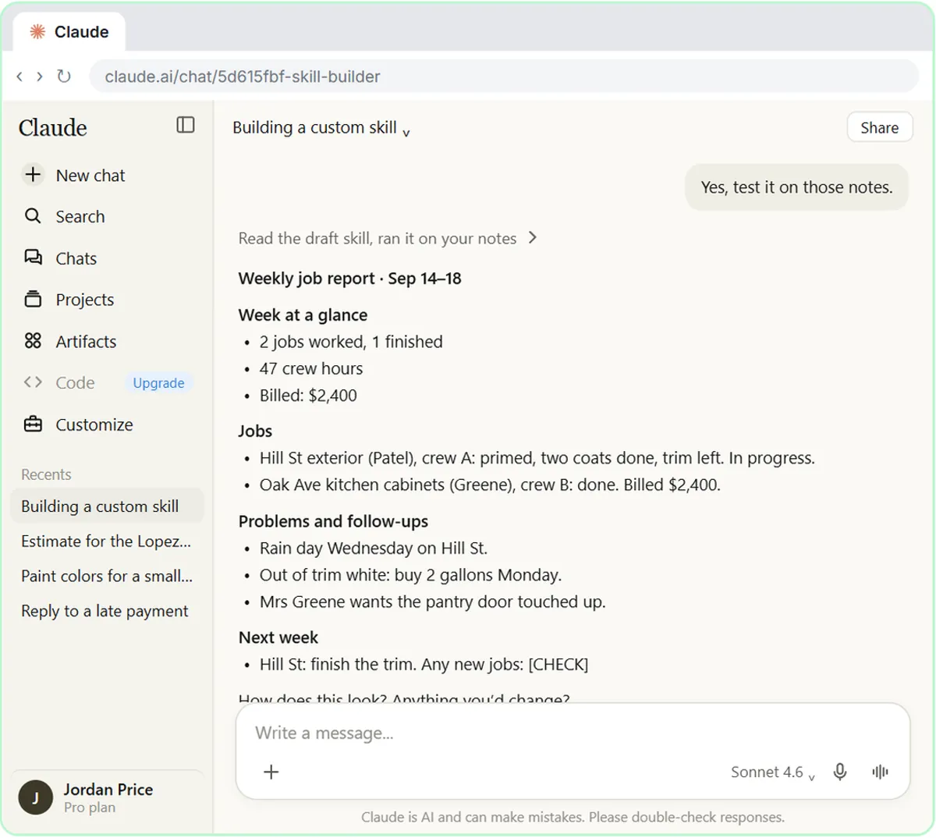Click the microphone dictation icon
Screen dimensions: 936x838
(840, 772)
